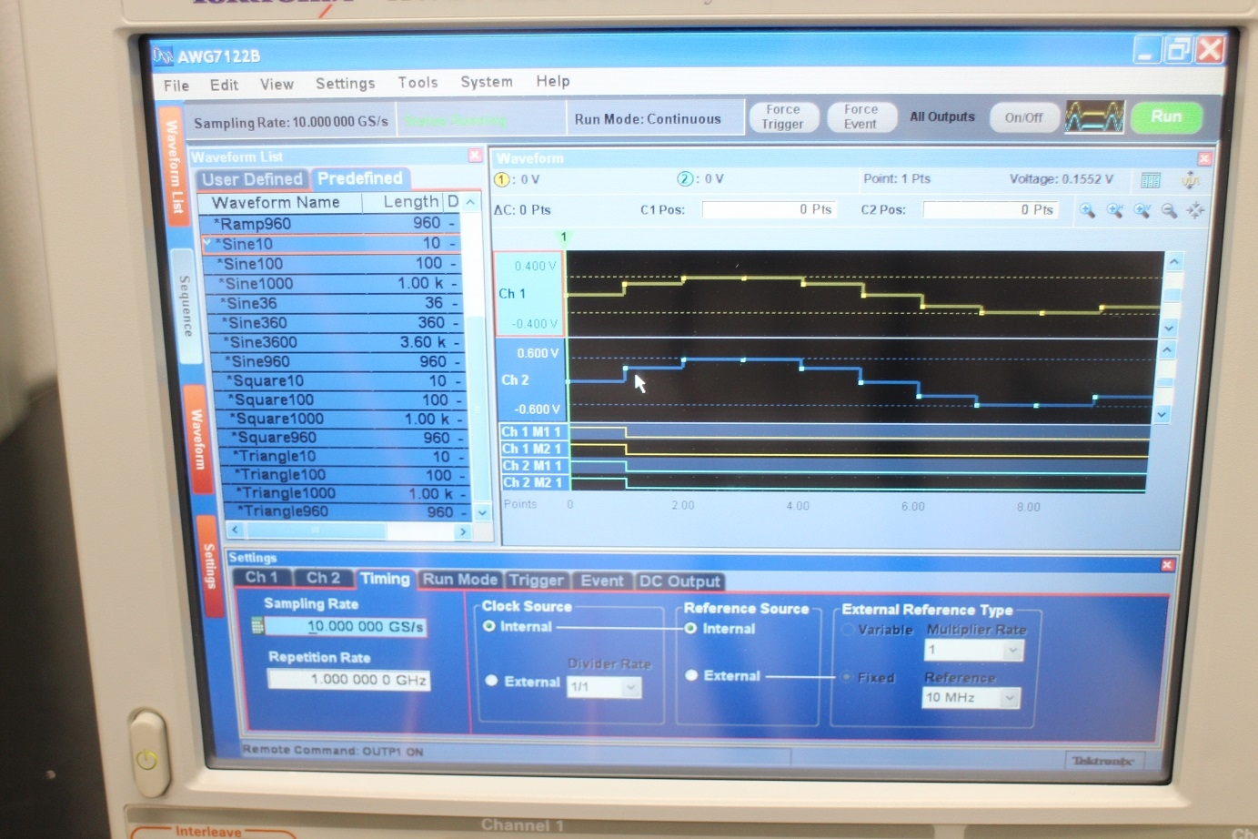Open the Reference 10 MHz dropdown
1258x839 pixels.
click(1009, 698)
